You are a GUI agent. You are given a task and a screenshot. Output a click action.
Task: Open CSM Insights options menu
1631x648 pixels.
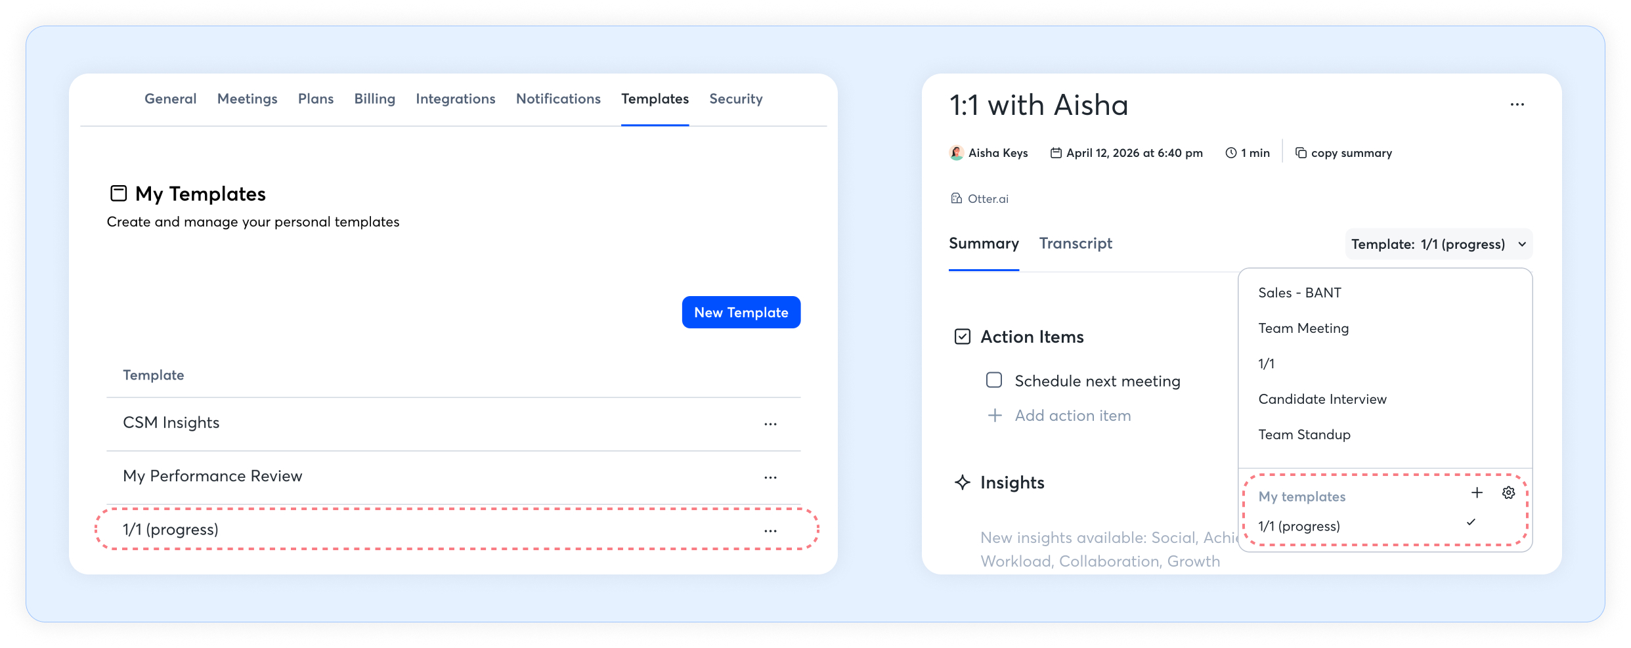[x=770, y=424]
